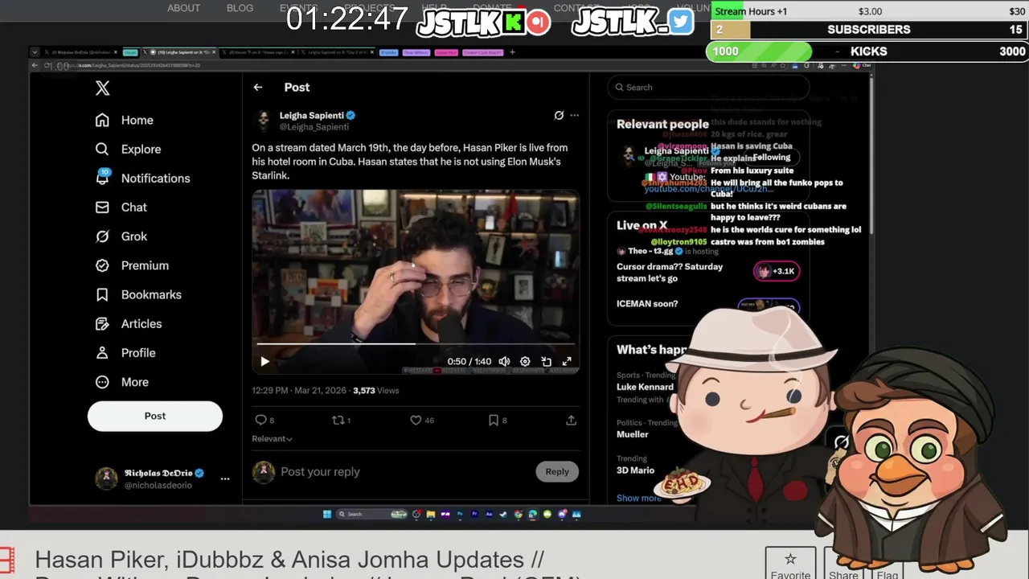This screenshot has height=579, width=1029.
Task: Open the X logo home icon
Action: 102,88
